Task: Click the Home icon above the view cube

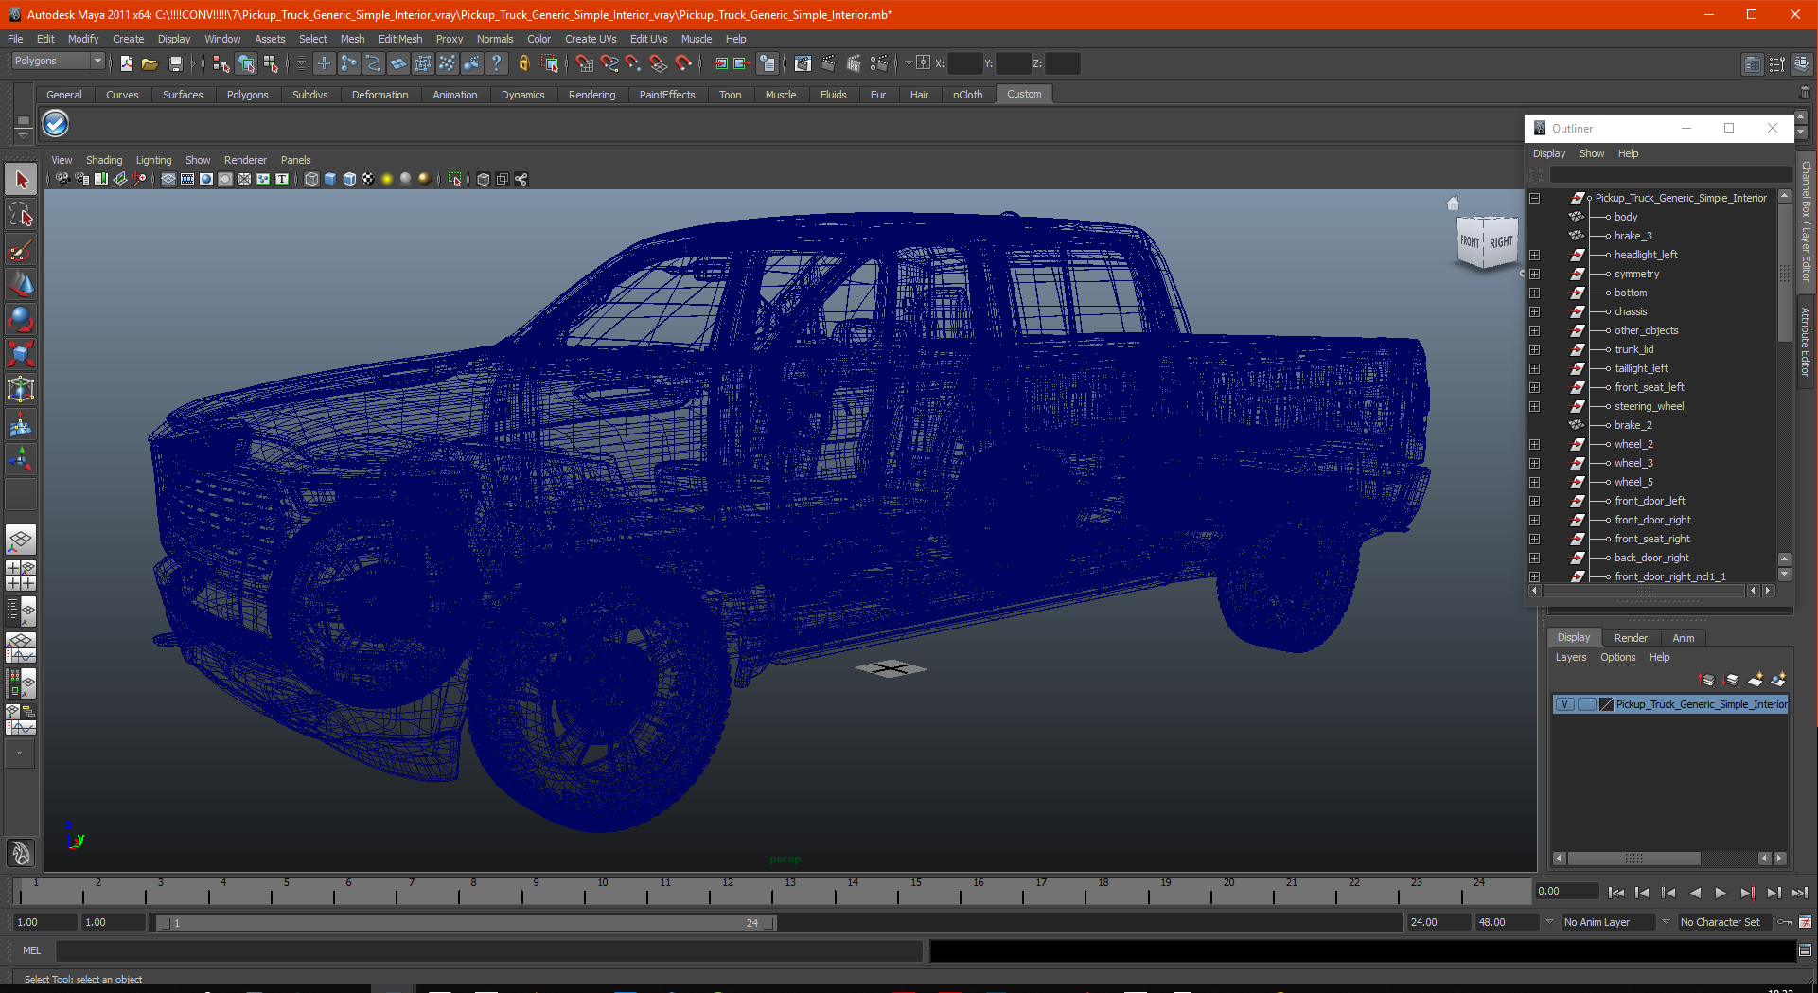Action: [x=1453, y=204]
